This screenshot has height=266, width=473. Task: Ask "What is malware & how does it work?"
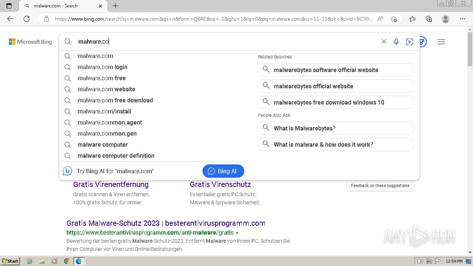[x=336, y=144]
